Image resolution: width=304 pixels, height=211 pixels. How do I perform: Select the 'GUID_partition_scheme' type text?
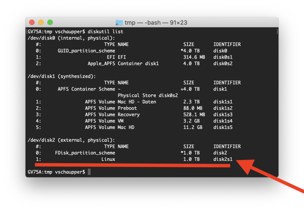coord(86,51)
